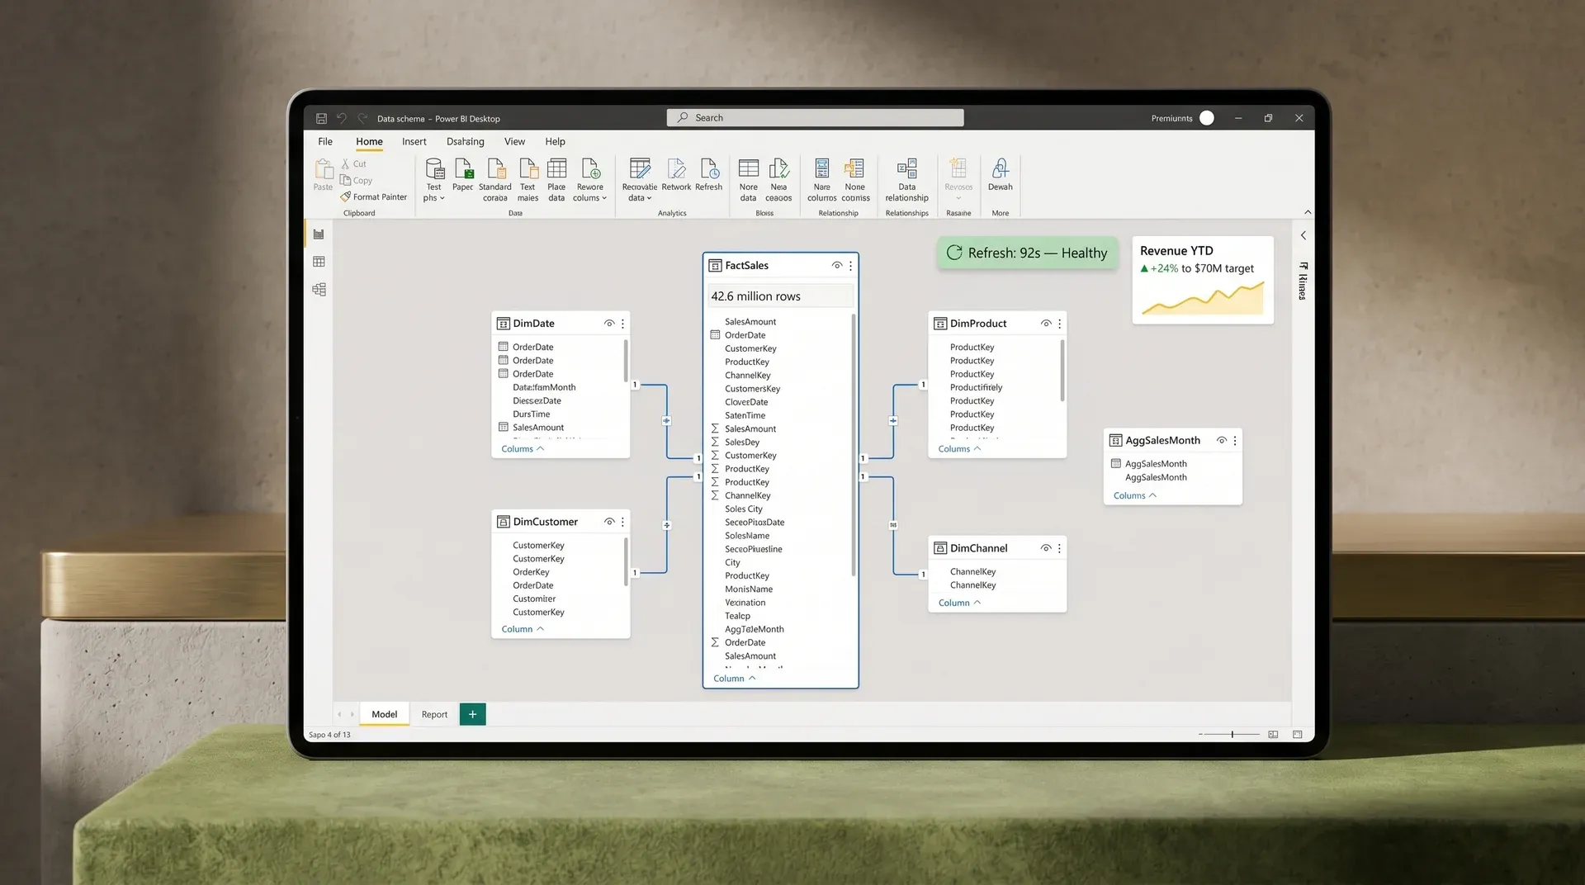The height and width of the screenshot is (885, 1585).
Task: Click the Premiunts account avatar
Action: pos(1207,118)
